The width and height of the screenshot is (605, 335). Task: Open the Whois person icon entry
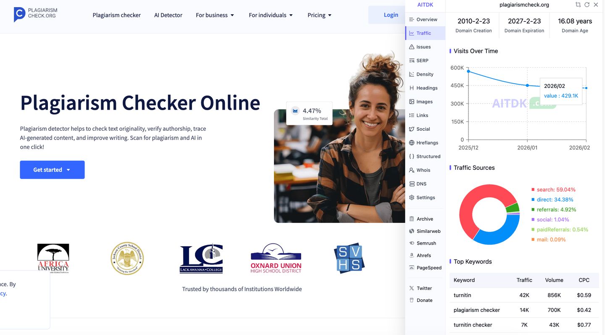412,170
